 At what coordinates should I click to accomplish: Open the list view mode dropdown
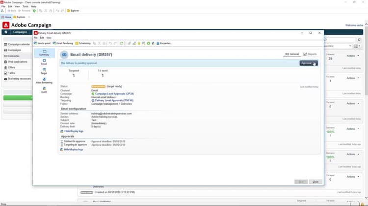click(x=357, y=46)
